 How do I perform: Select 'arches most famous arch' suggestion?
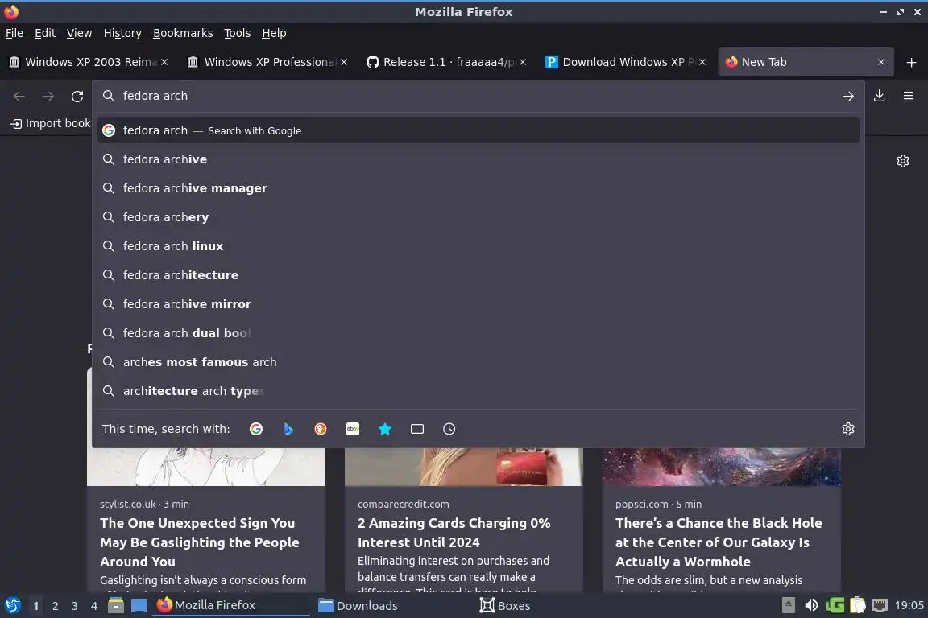tap(478, 362)
